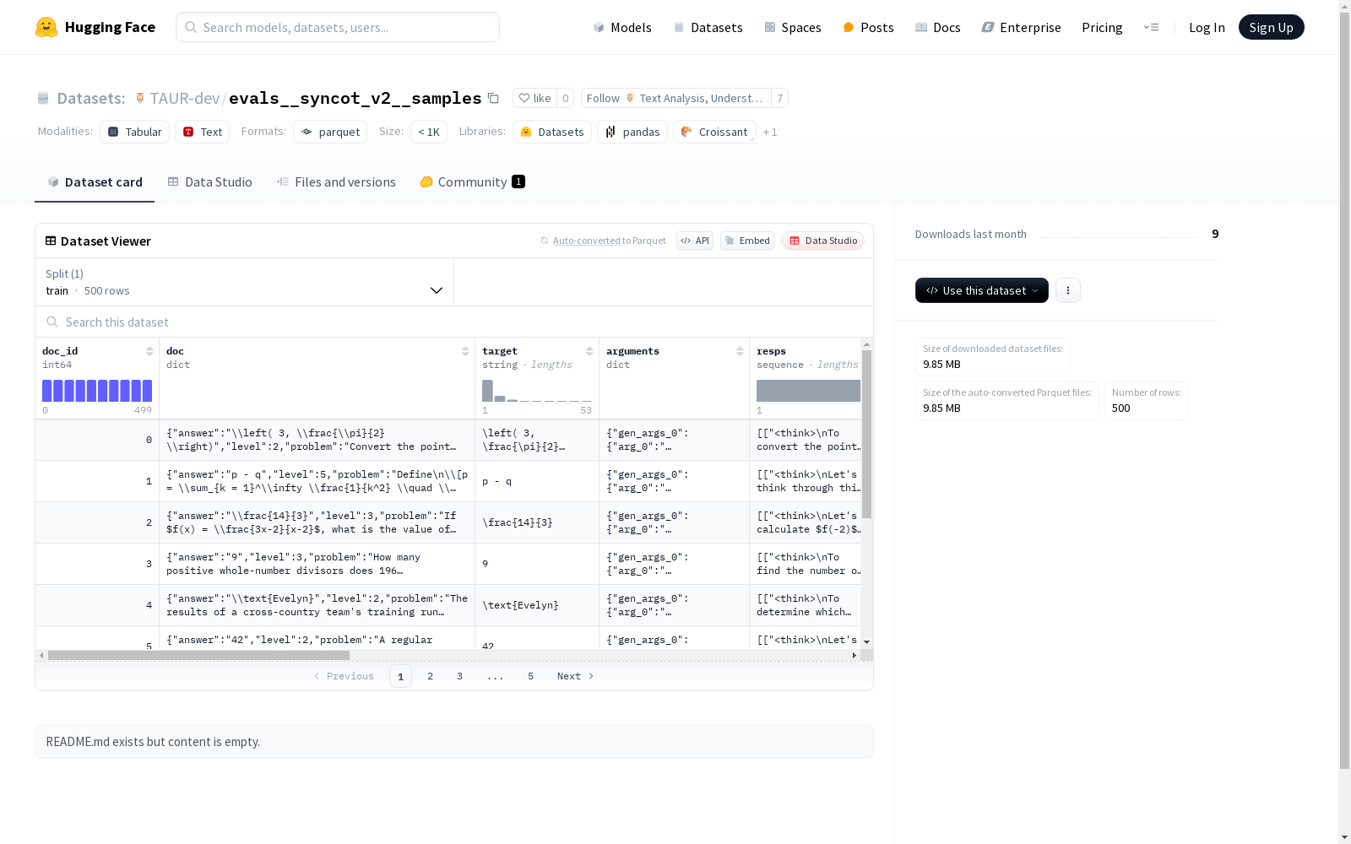Click the resps lengths histogram bar
This screenshot has height=844, width=1351.
808,391
